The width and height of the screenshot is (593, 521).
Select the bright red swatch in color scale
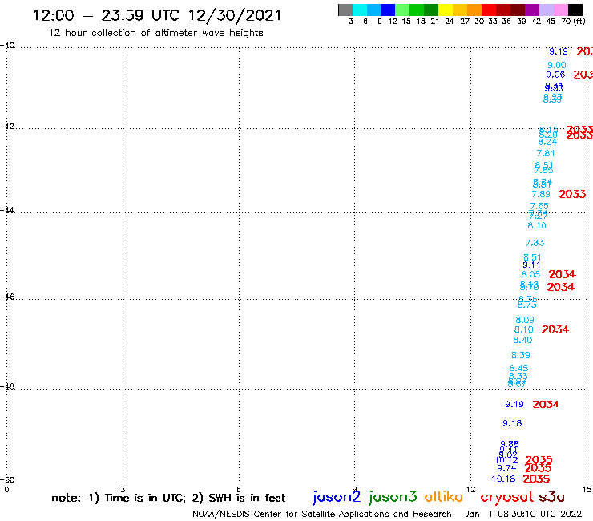tap(489, 10)
